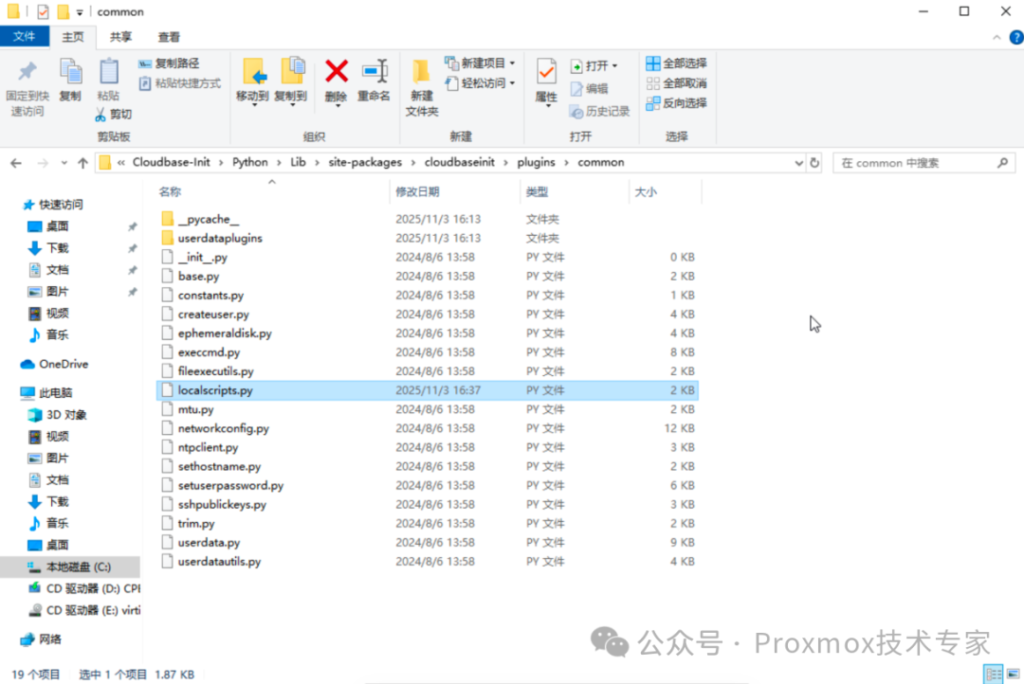Click the Rename icon in ribbon

(374, 72)
